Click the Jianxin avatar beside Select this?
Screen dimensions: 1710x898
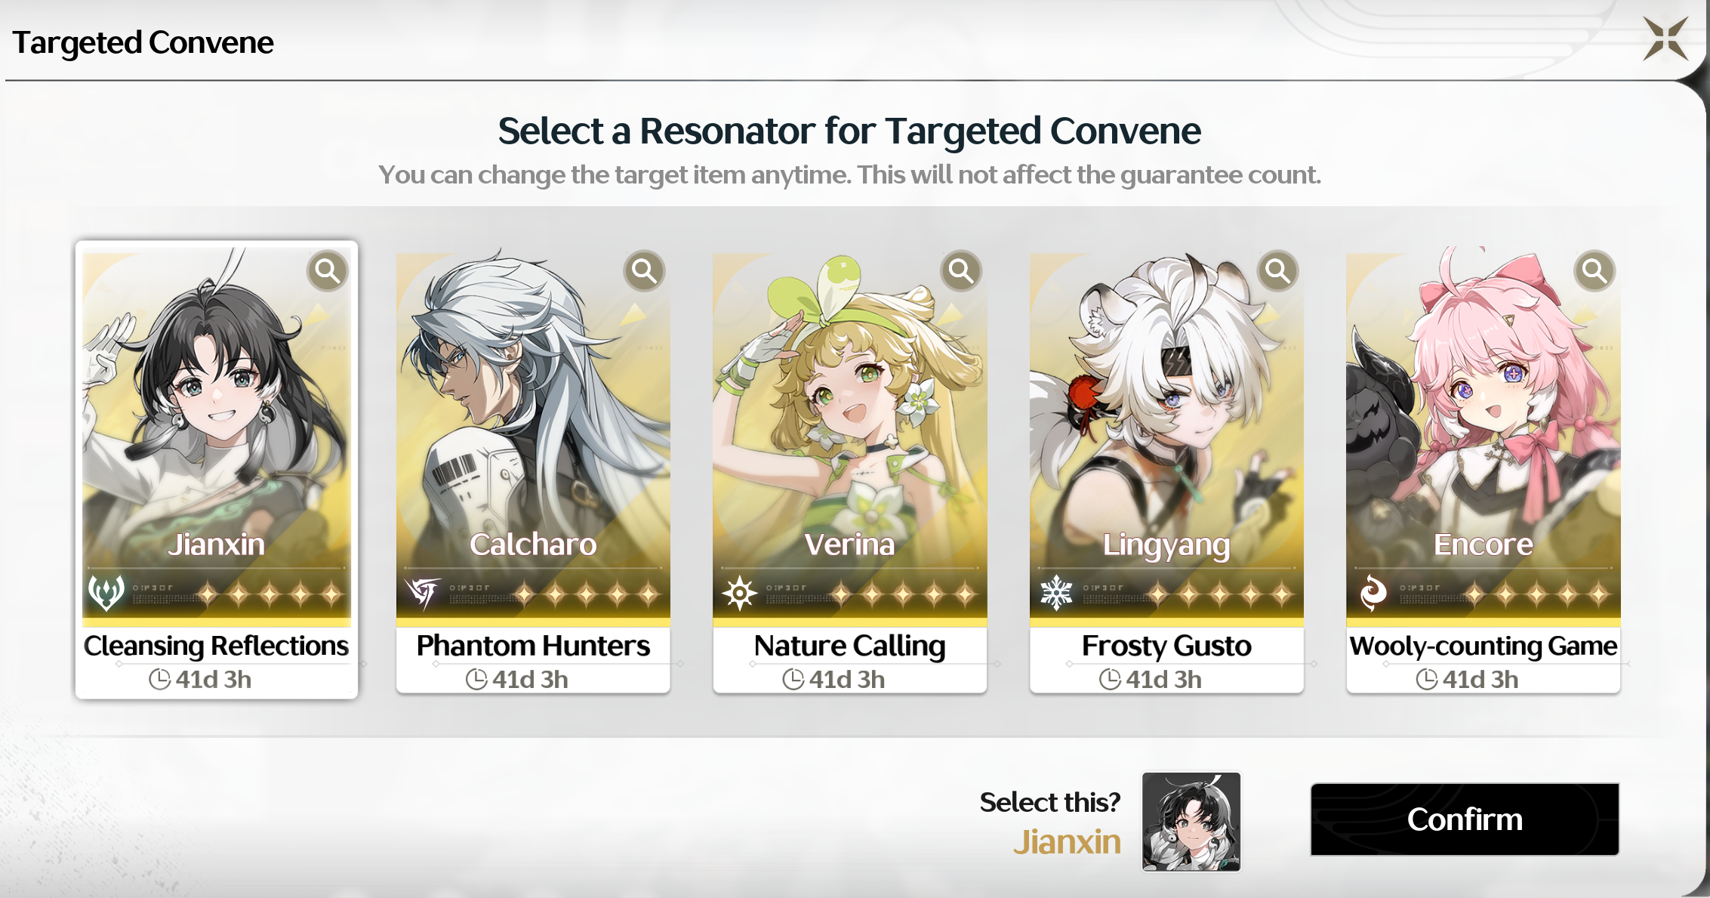1191,822
